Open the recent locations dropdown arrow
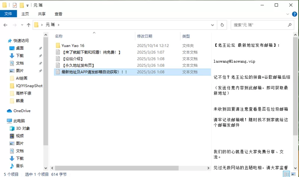This screenshot has width=299, height=177. point(22,25)
